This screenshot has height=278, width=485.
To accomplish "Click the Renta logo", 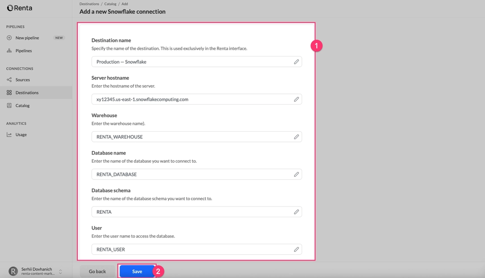I will (x=19, y=8).
